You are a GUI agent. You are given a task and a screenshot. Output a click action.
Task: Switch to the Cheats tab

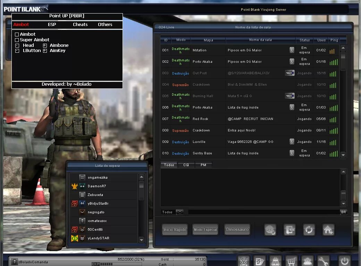[x=80, y=24]
